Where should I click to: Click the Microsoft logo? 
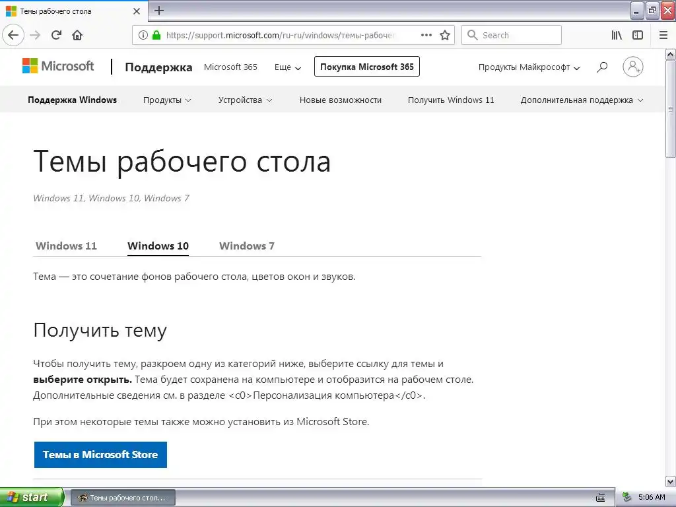click(58, 66)
